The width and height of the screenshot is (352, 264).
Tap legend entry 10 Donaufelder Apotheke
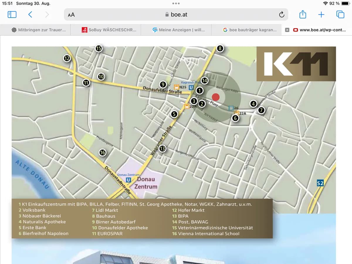120,228
